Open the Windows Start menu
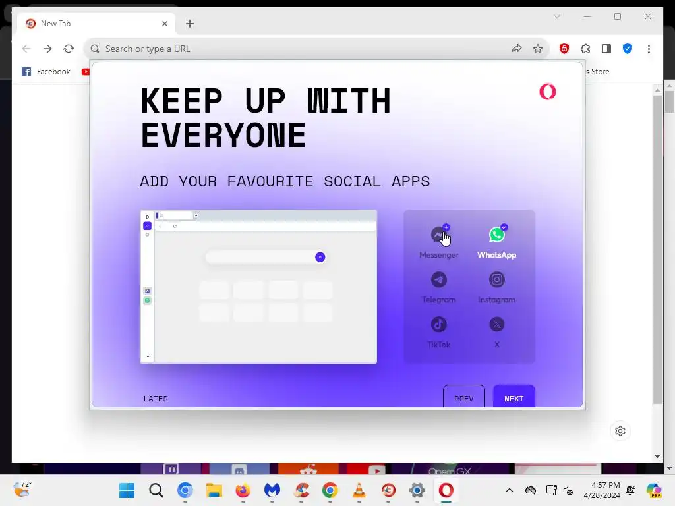The image size is (675, 506). click(127, 490)
